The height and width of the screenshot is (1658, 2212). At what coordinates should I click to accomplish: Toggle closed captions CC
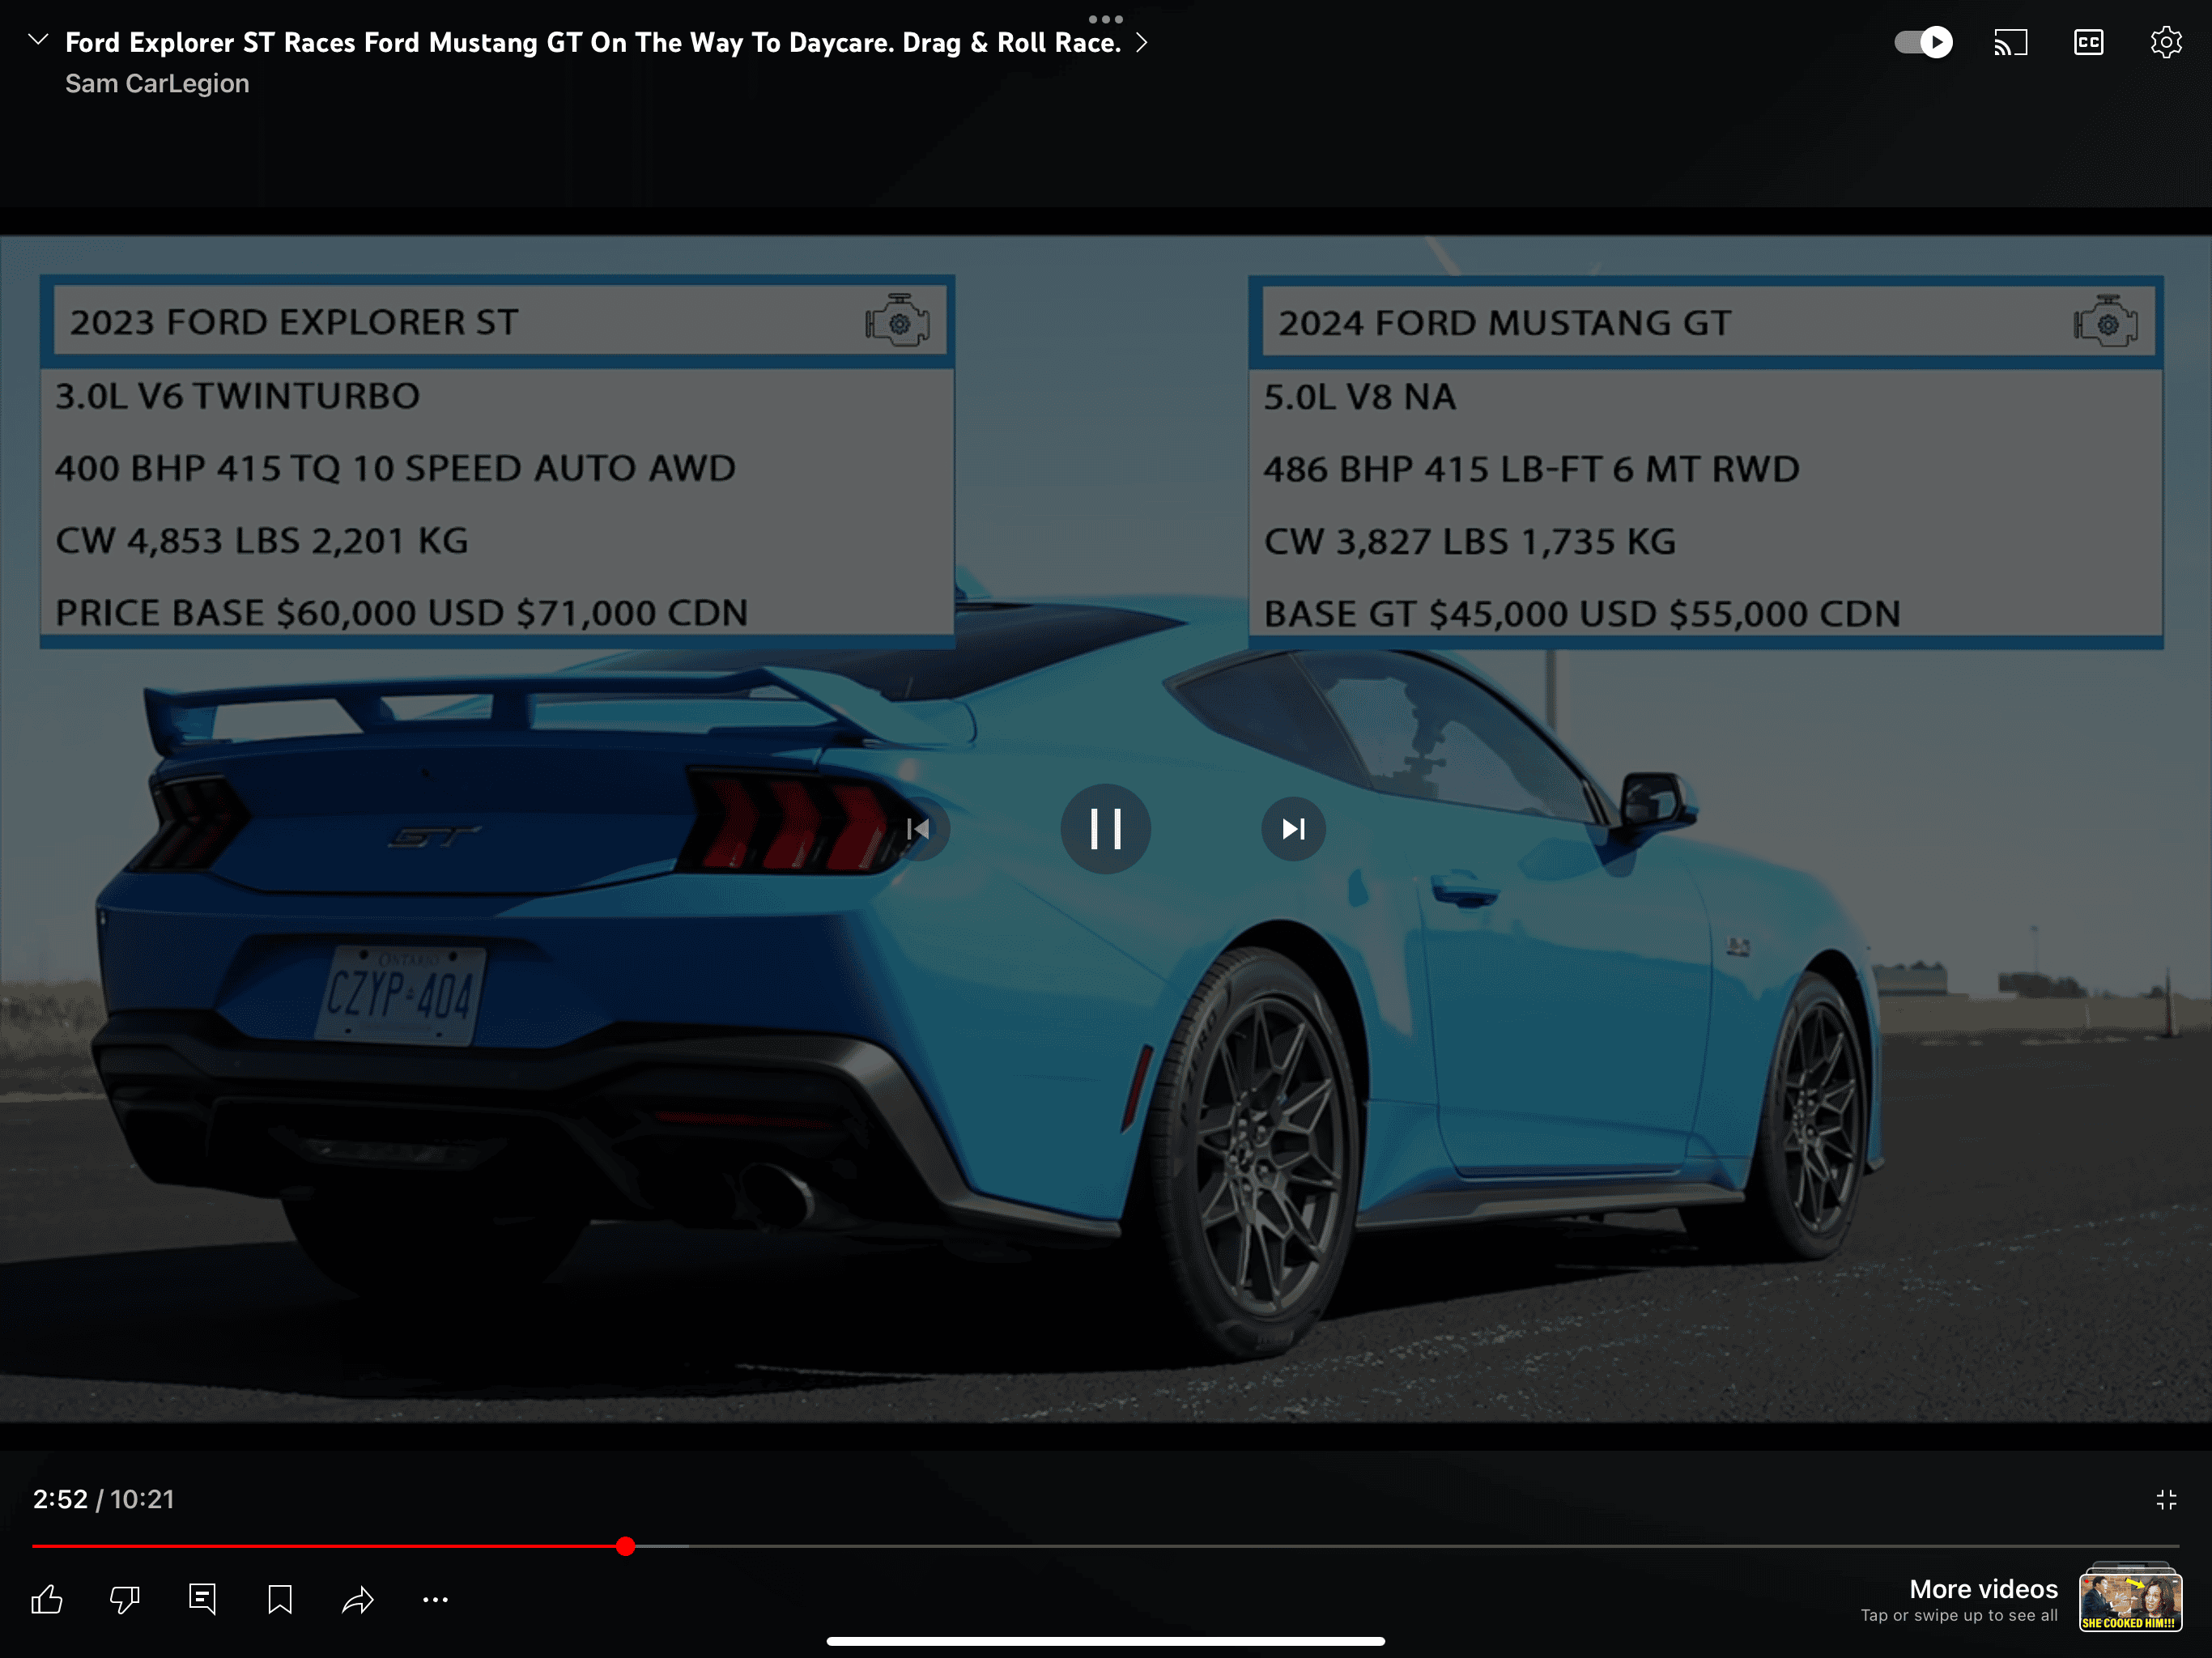[2088, 42]
